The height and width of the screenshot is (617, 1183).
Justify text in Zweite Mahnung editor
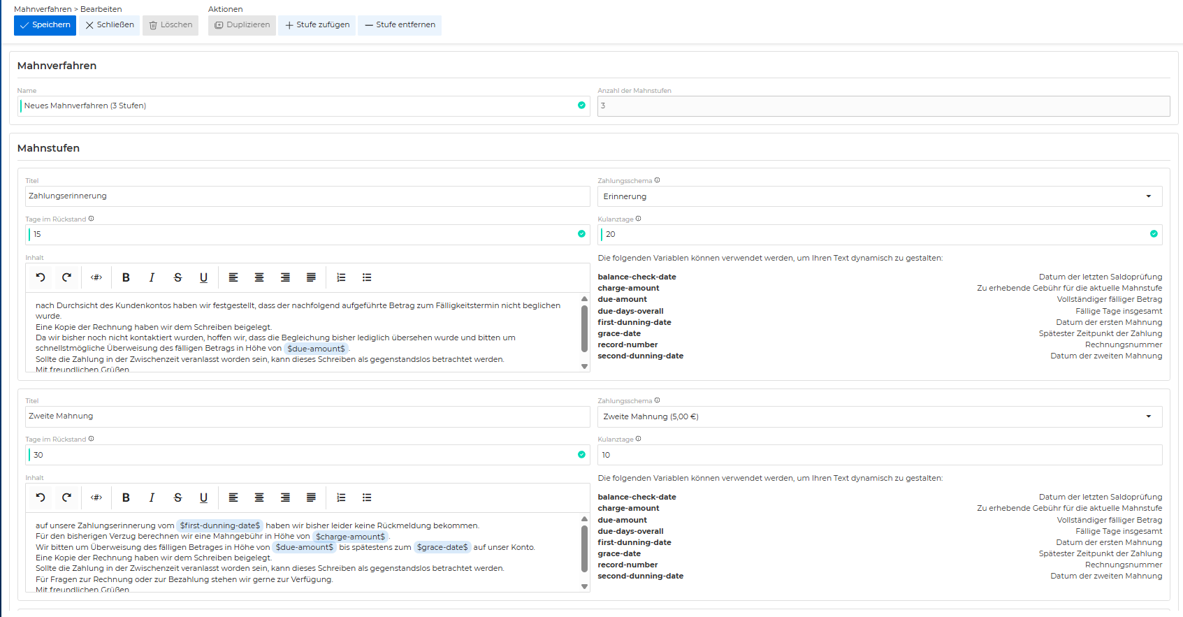tap(311, 498)
